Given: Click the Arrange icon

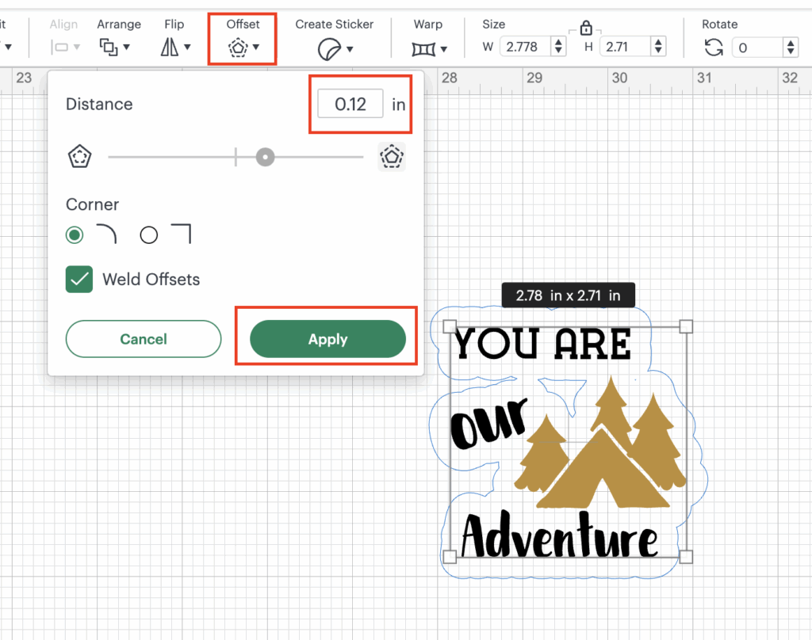Looking at the screenshot, I should pos(109,47).
